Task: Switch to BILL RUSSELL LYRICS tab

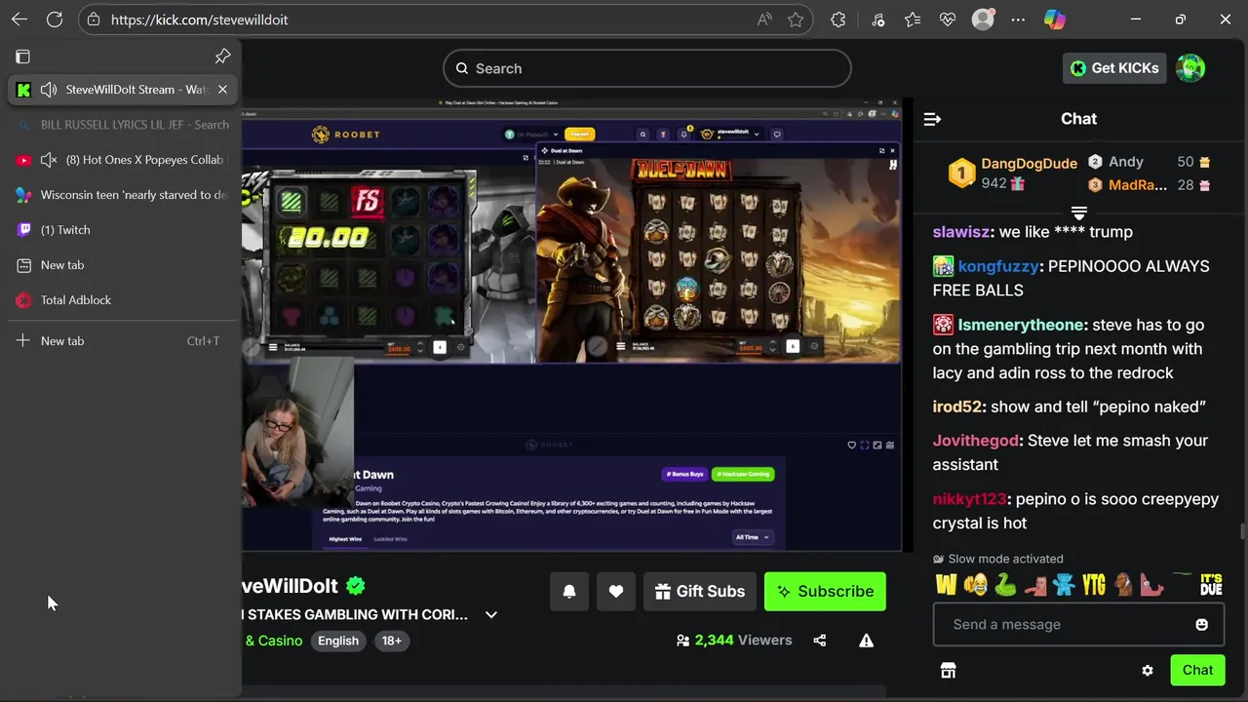Action: [x=121, y=125]
